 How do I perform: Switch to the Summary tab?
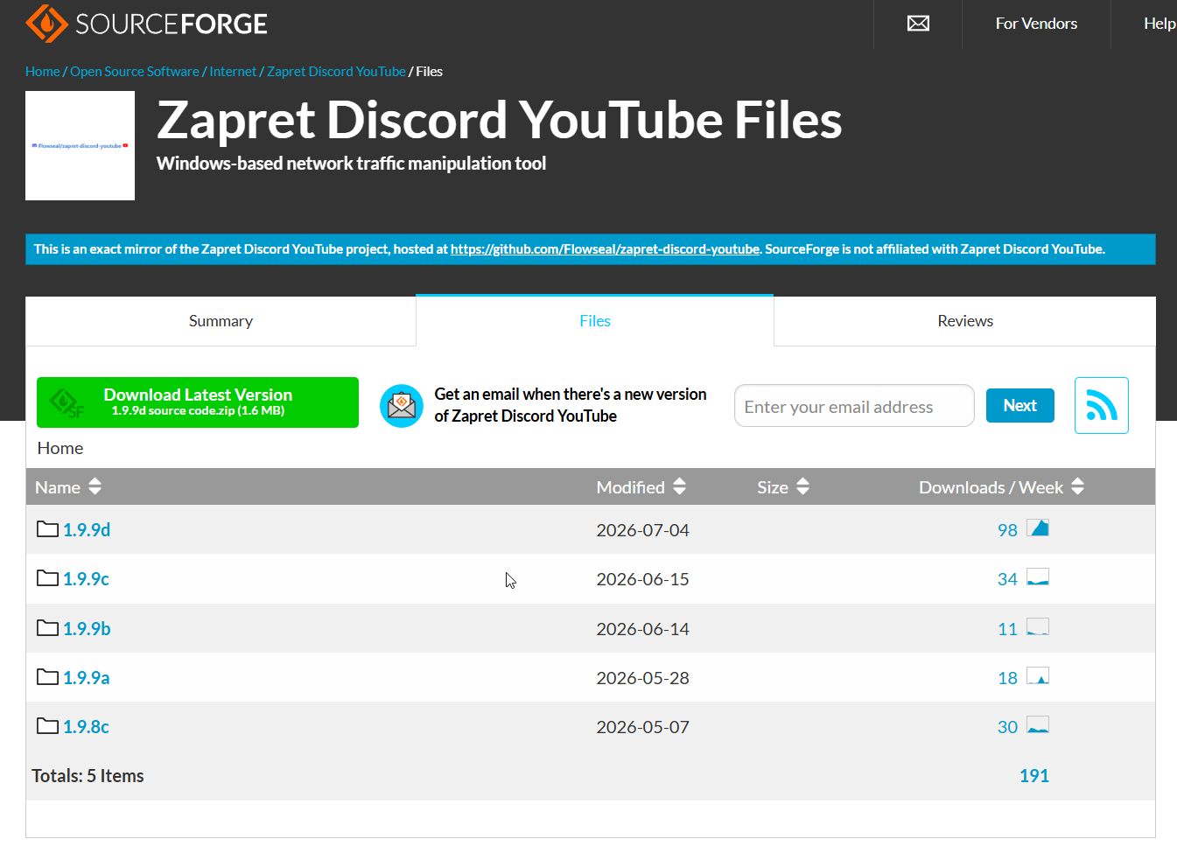[221, 321]
